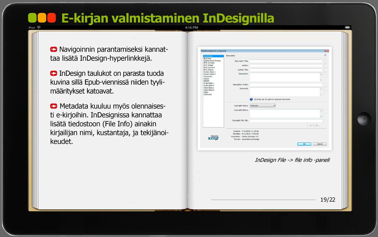
Task: Click the 'E-kirjan valmistaminen InDesignilla' heading
Action: [x=168, y=18]
